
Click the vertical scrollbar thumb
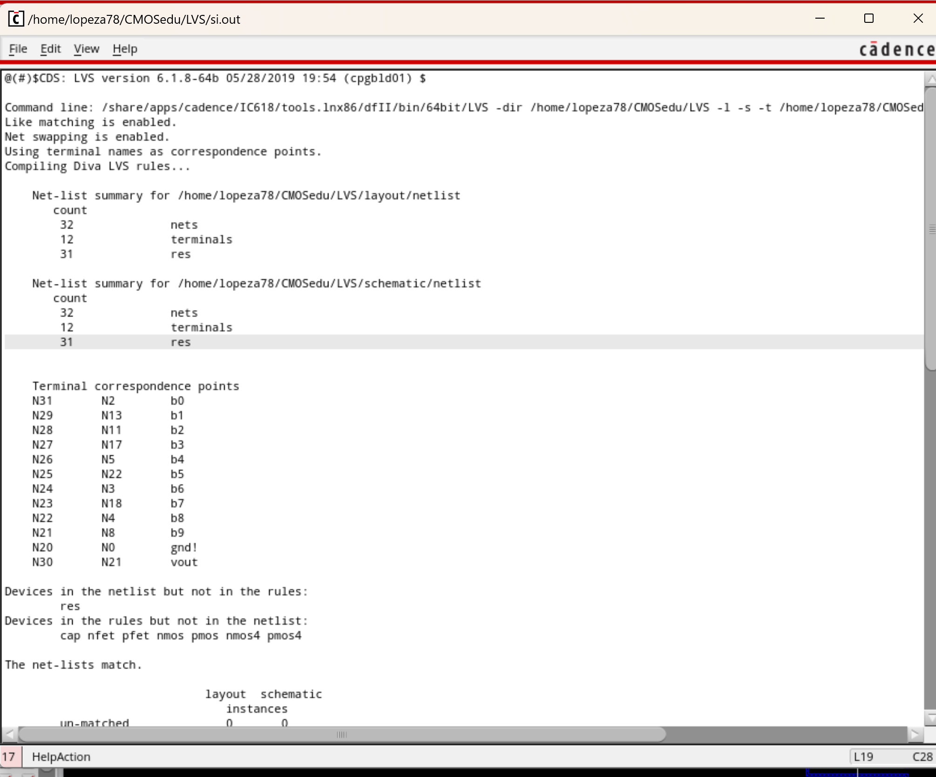930,228
